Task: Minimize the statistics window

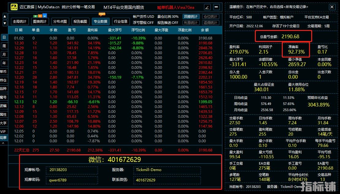Action: (x=217, y=7)
